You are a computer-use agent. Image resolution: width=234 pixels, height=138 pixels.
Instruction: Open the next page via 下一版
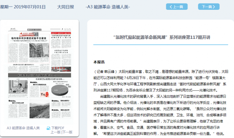(67, 132)
